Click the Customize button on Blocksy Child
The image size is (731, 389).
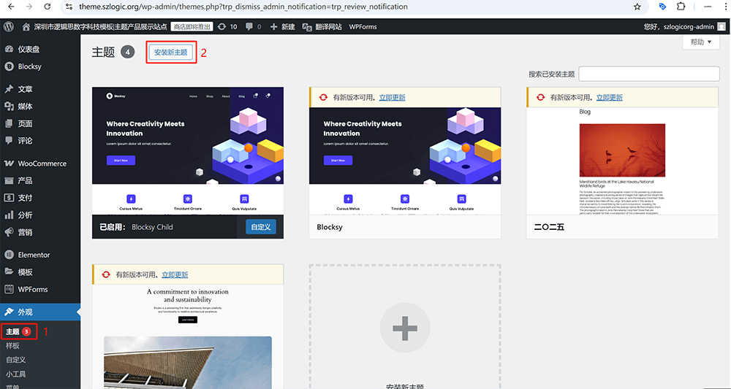coord(261,226)
